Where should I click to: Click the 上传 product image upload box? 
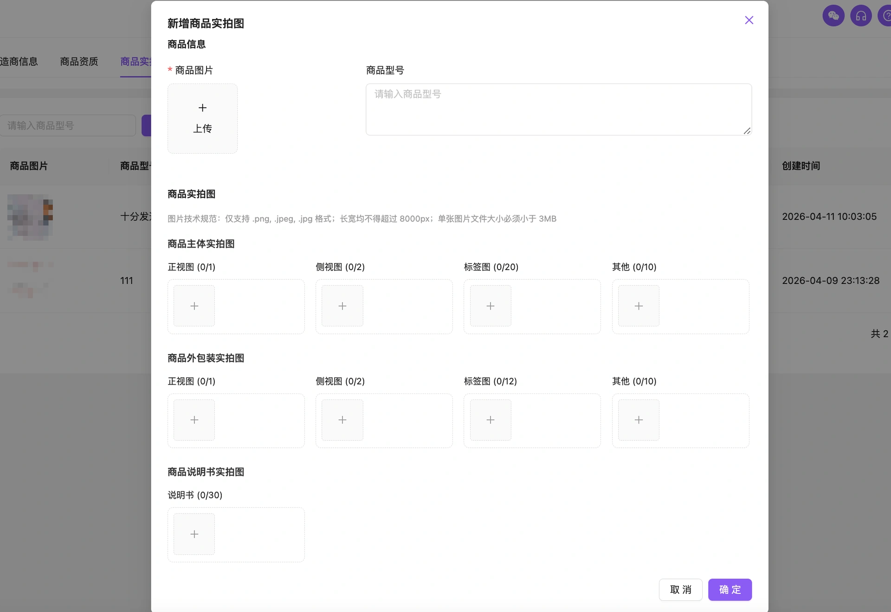[x=202, y=118]
